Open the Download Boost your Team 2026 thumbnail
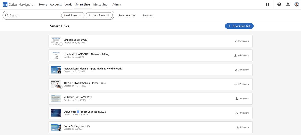The height and width of the screenshot is (135, 301). [x=56, y=113]
